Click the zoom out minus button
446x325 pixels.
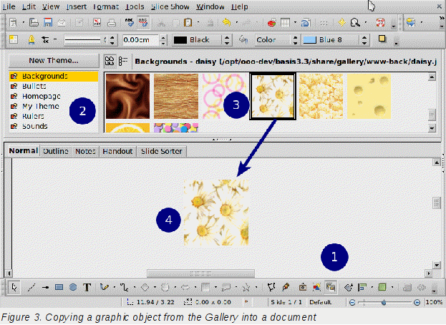[x=352, y=302]
